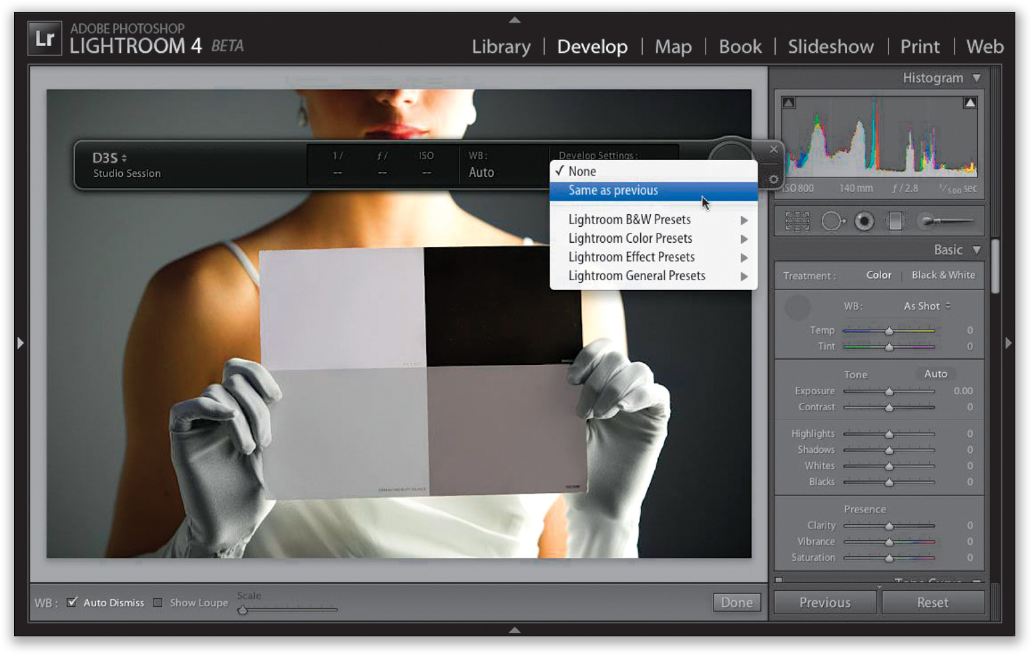Show the left panel group
The width and height of the screenshot is (1032, 655).
(x=20, y=343)
